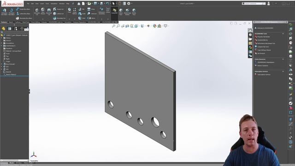295x166 pixels.
Task: Click Zoom to Area in view toolbar
Action: click(118, 26)
